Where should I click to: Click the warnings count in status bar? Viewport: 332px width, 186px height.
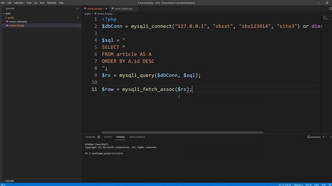point(3,185)
